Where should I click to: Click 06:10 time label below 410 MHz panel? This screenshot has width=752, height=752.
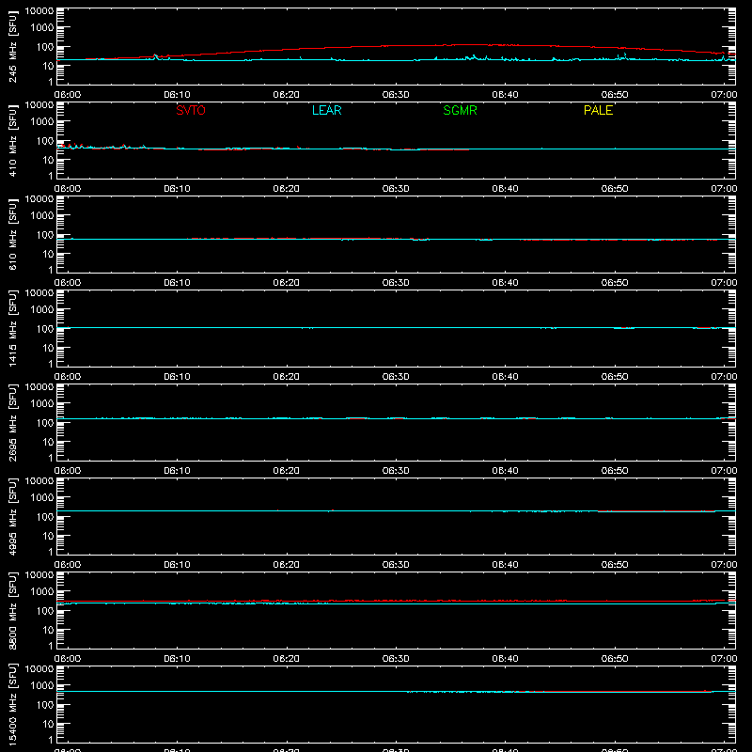(177, 189)
